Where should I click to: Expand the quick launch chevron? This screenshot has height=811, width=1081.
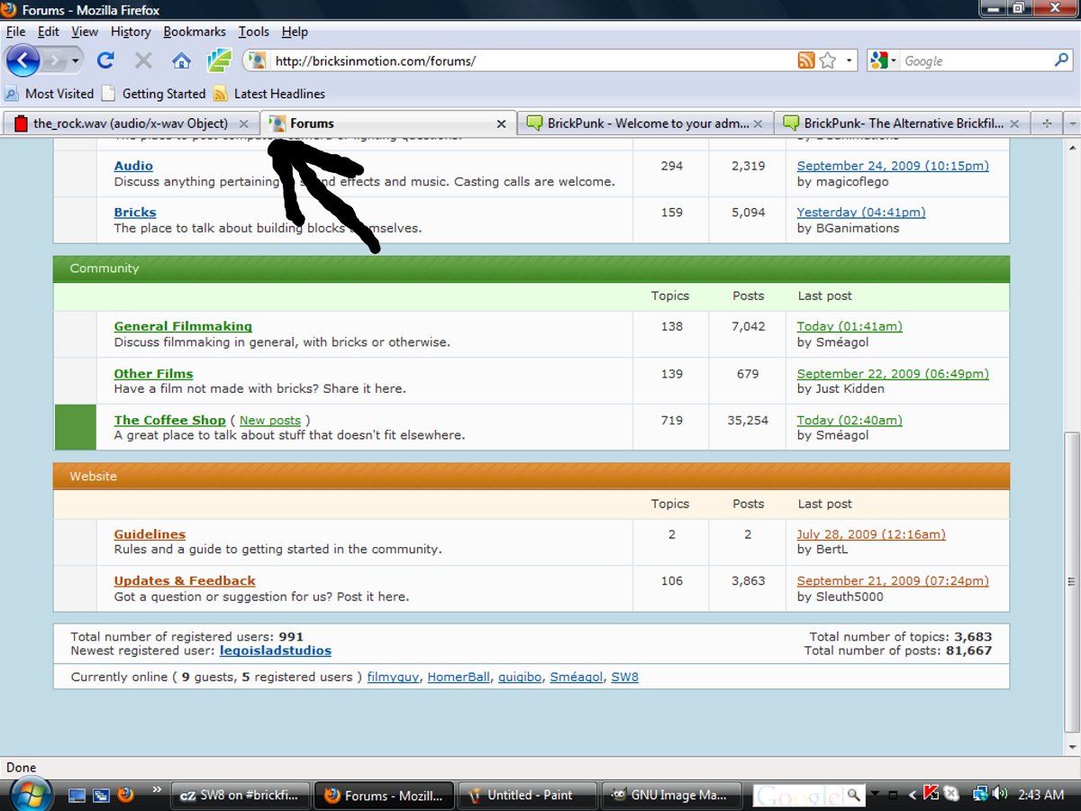156,790
